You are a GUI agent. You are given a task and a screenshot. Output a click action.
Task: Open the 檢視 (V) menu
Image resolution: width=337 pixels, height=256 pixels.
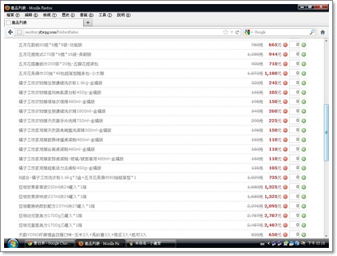[50, 15]
